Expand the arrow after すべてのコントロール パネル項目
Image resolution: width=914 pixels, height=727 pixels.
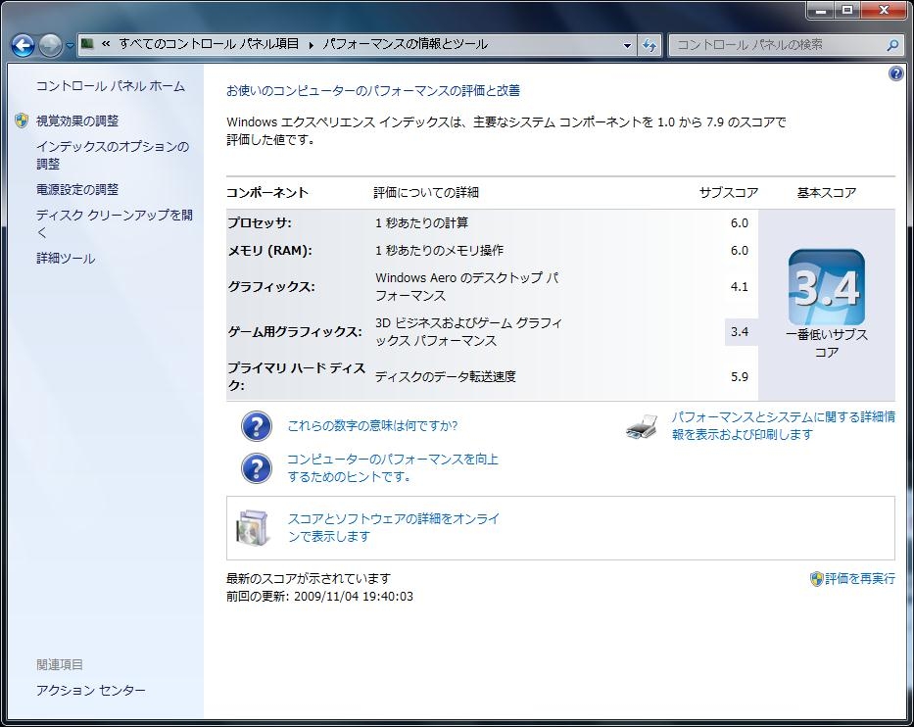[x=311, y=44]
